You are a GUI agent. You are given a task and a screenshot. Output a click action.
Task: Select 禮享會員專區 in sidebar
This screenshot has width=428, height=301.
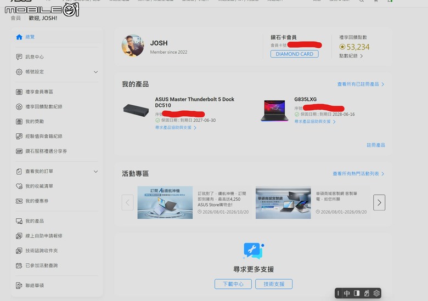click(40, 92)
